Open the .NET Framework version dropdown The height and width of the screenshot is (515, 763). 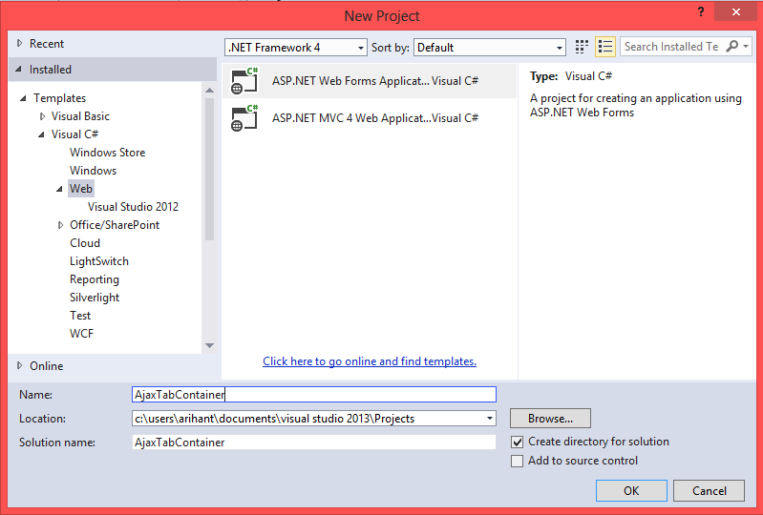pos(295,48)
